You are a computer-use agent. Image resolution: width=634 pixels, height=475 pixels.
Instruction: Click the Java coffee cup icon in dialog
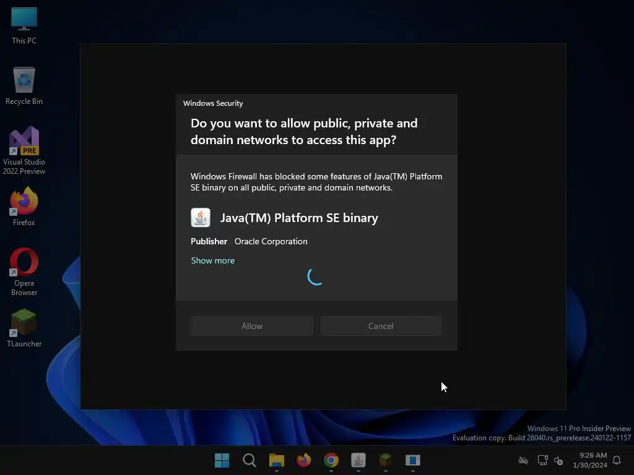pos(201,218)
